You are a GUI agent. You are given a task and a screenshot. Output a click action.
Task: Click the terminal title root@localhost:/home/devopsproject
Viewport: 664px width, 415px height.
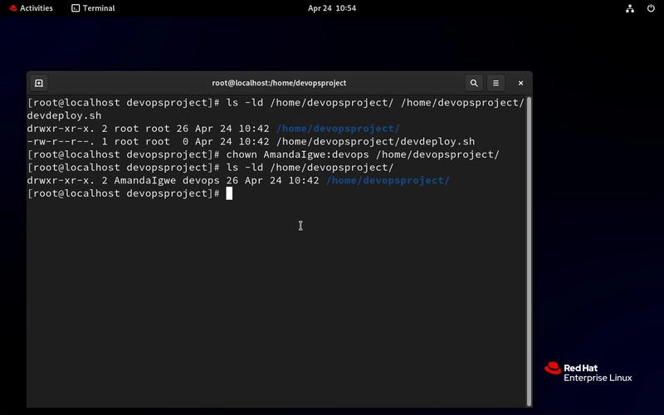[x=279, y=83]
